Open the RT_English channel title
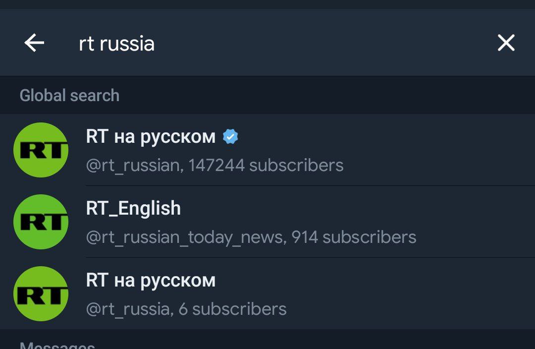 click(x=133, y=208)
